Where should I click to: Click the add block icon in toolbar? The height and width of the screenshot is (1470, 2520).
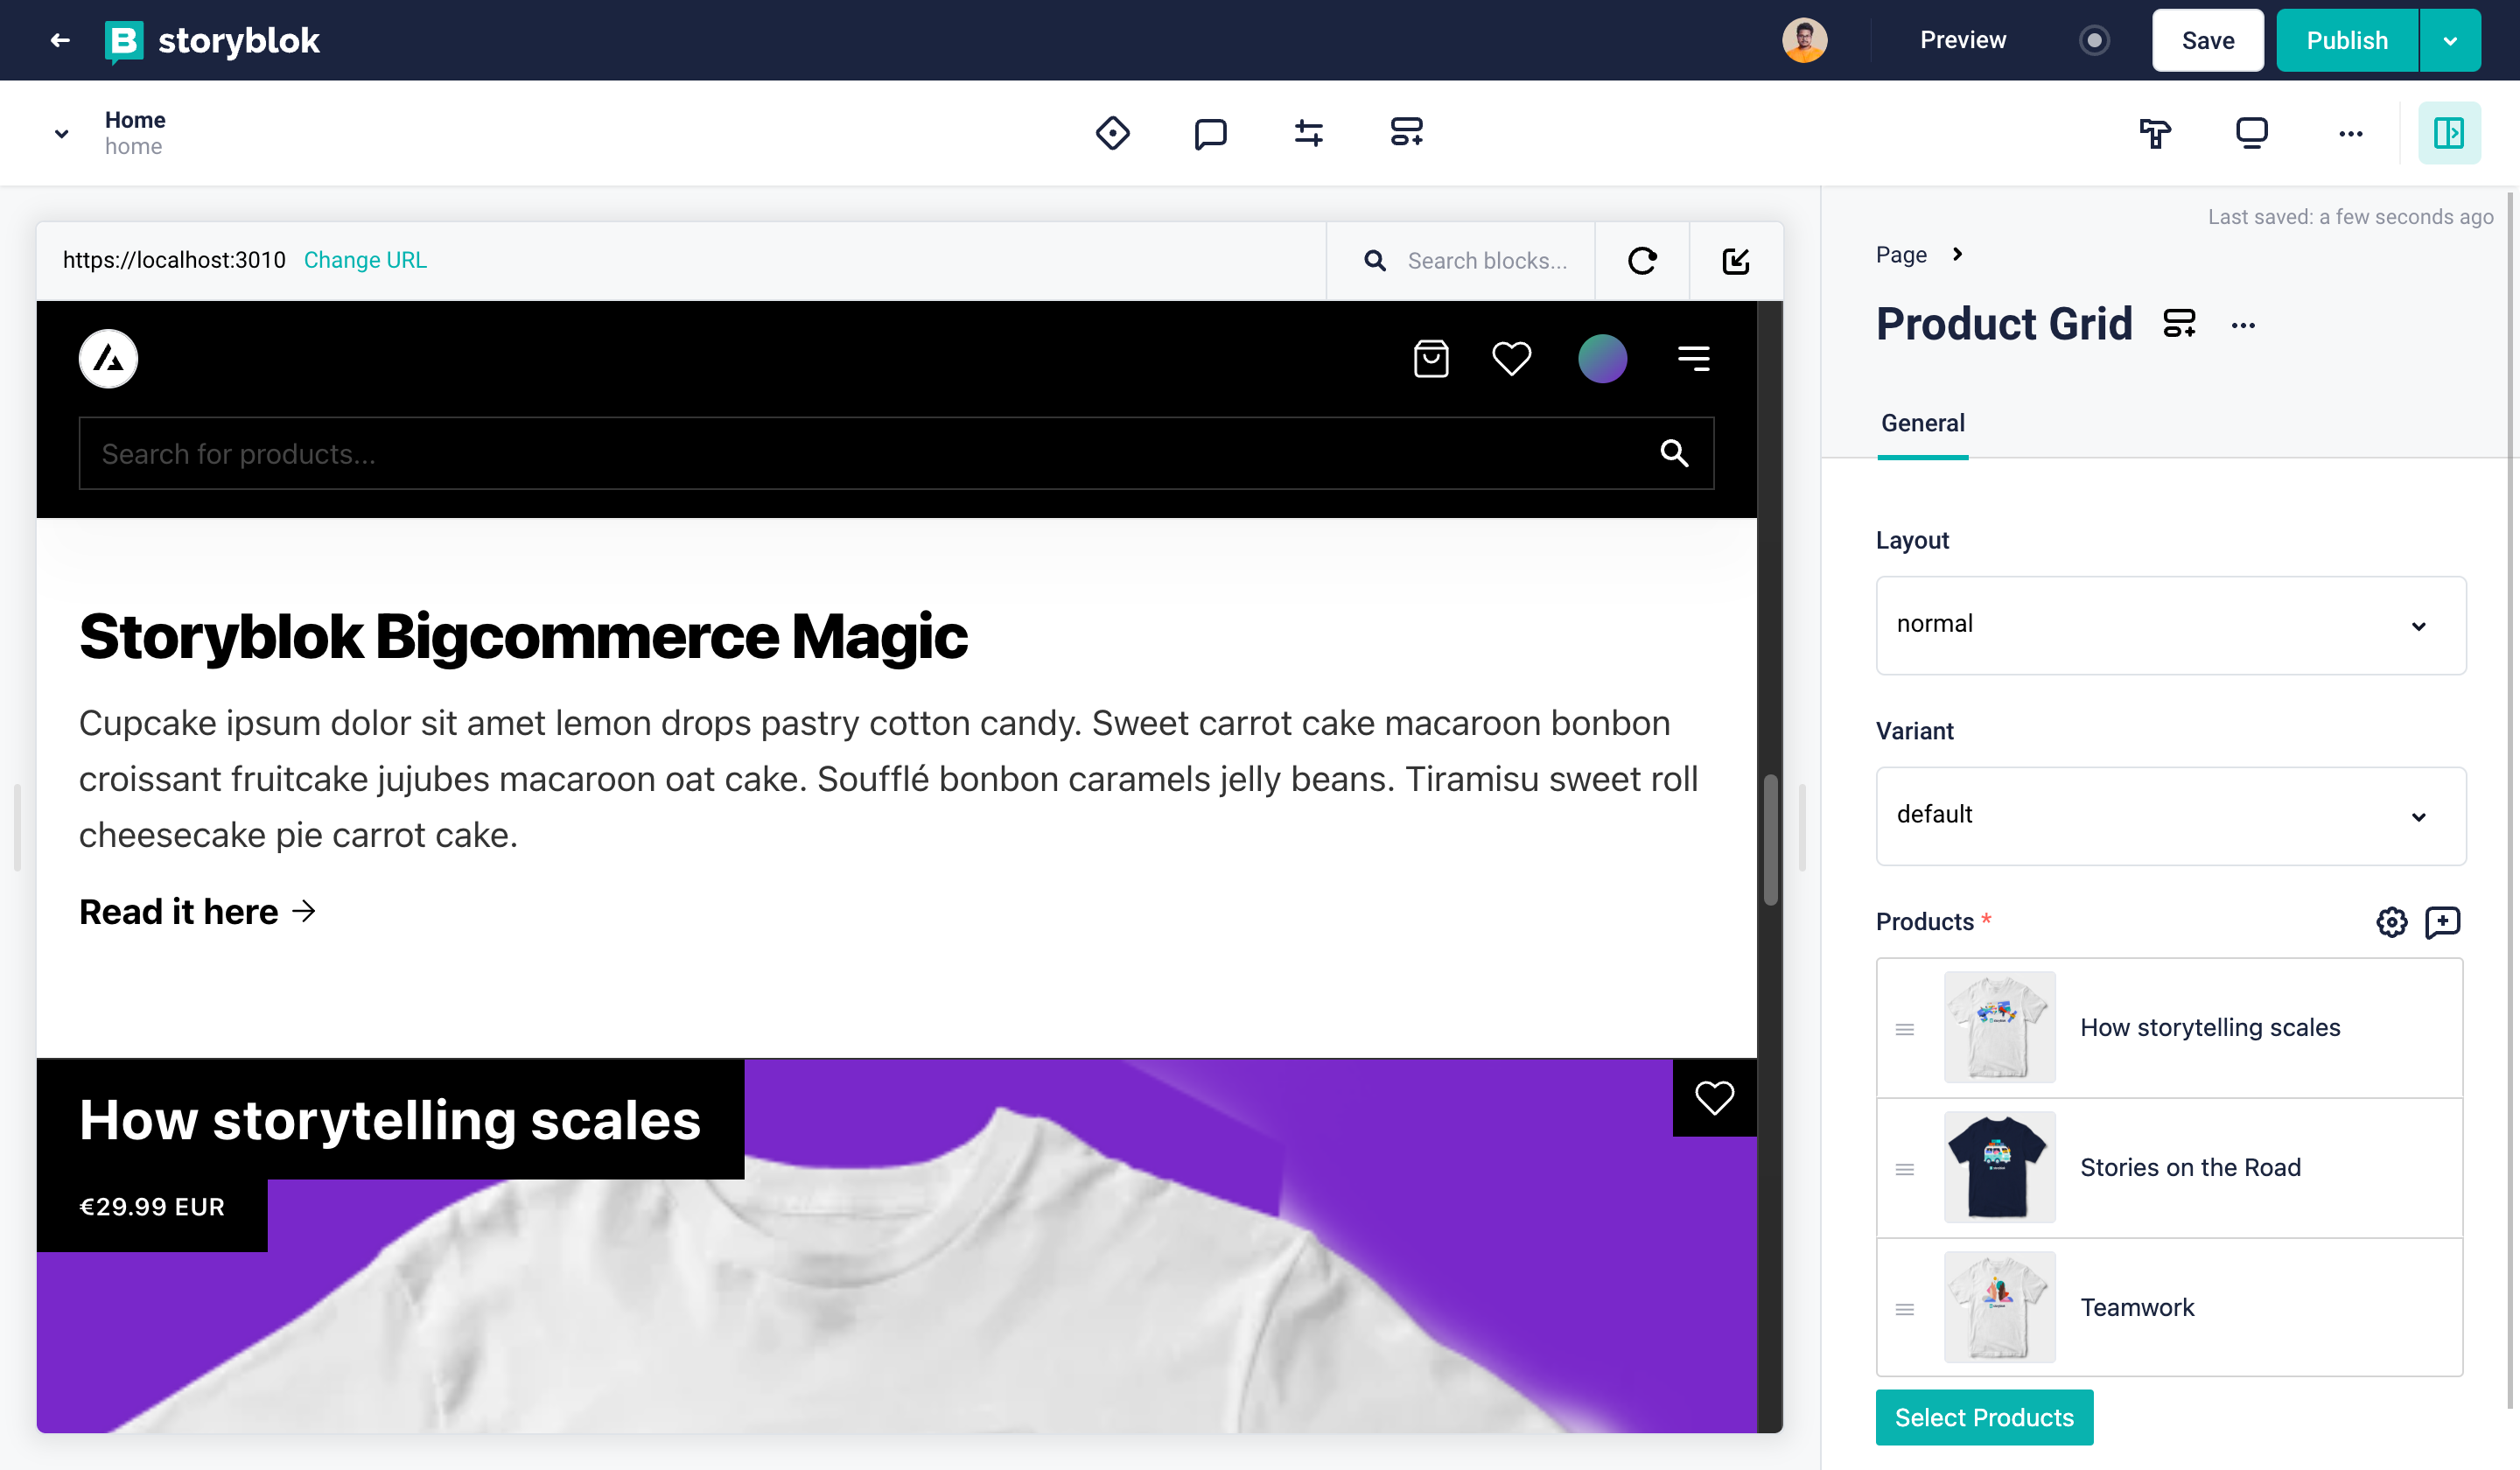point(1406,132)
